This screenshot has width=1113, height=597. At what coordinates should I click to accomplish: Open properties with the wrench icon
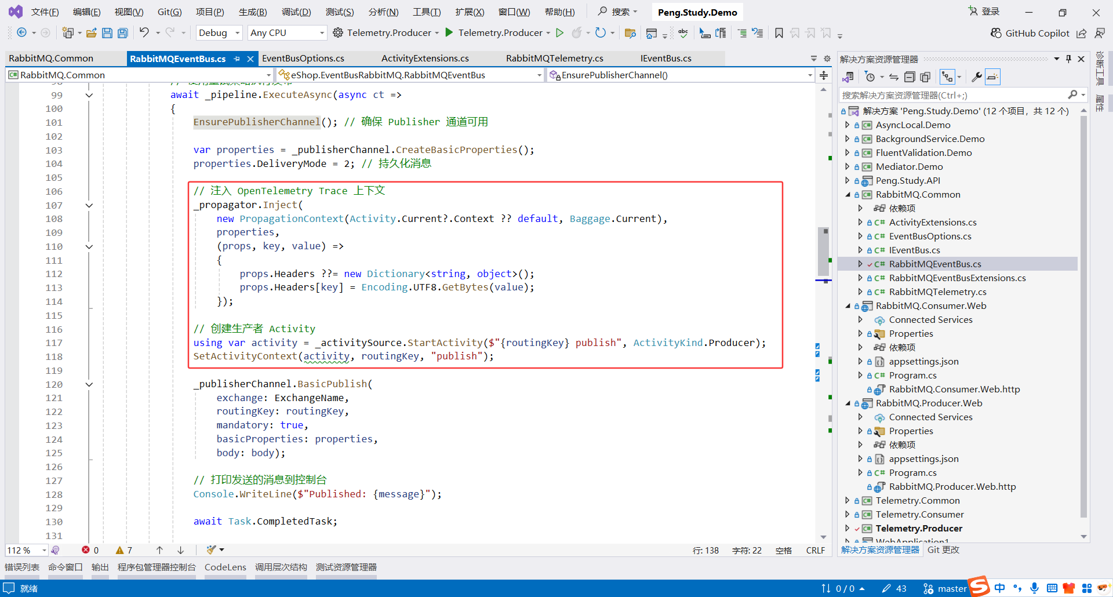pyautogui.click(x=977, y=77)
